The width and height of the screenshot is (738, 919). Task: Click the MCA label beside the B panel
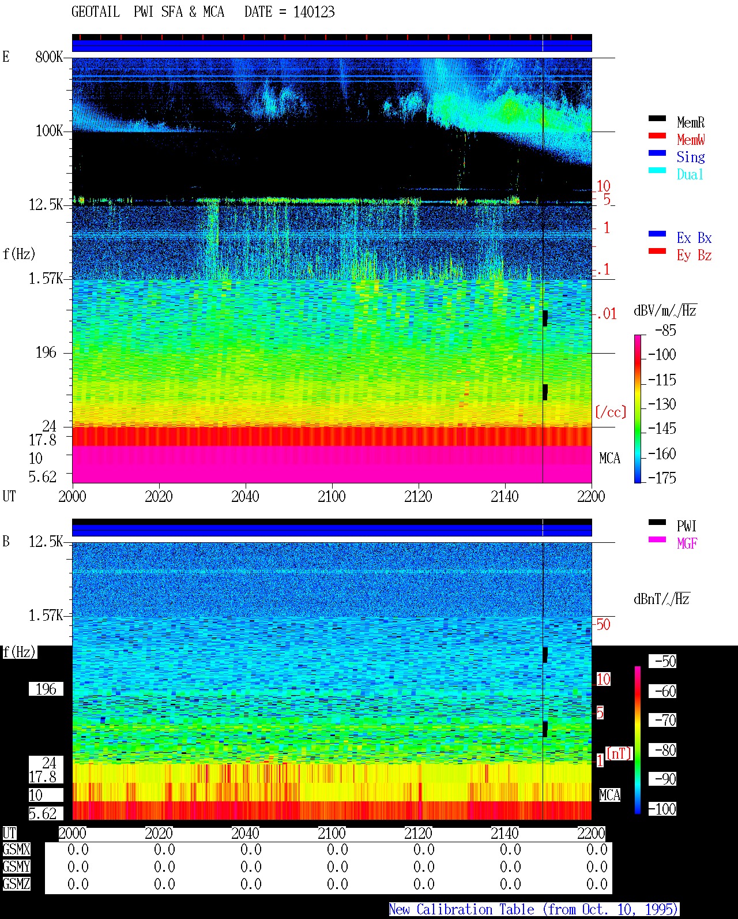609,795
